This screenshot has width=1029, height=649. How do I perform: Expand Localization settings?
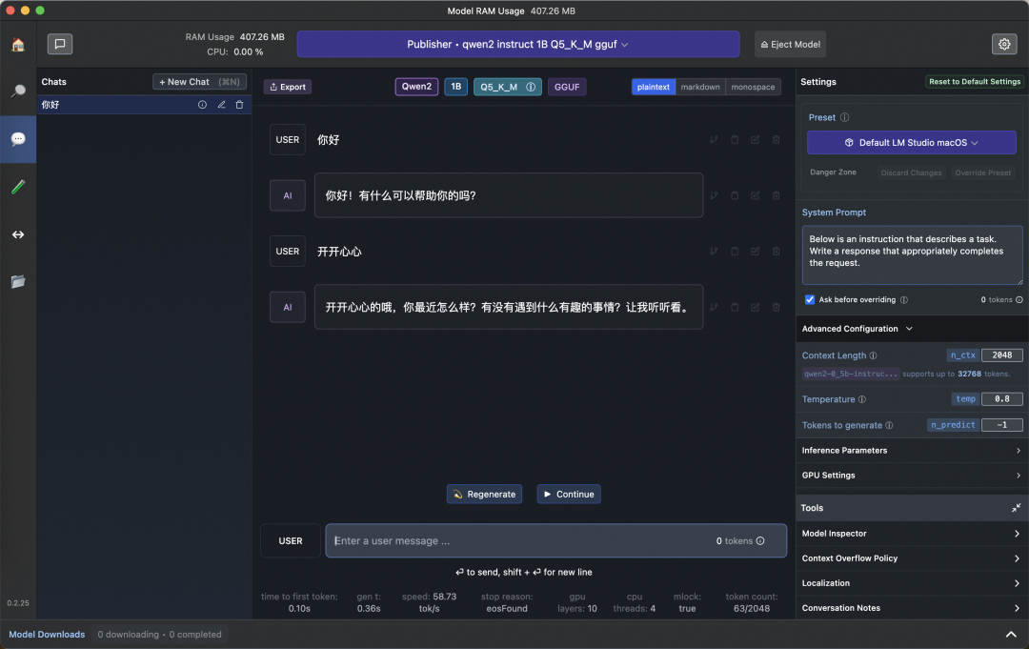click(911, 583)
